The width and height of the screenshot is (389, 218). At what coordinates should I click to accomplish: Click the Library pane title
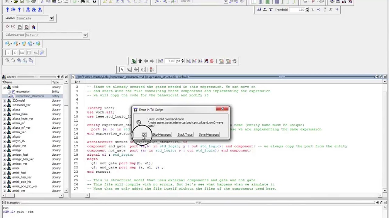pyautogui.click(x=11, y=77)
